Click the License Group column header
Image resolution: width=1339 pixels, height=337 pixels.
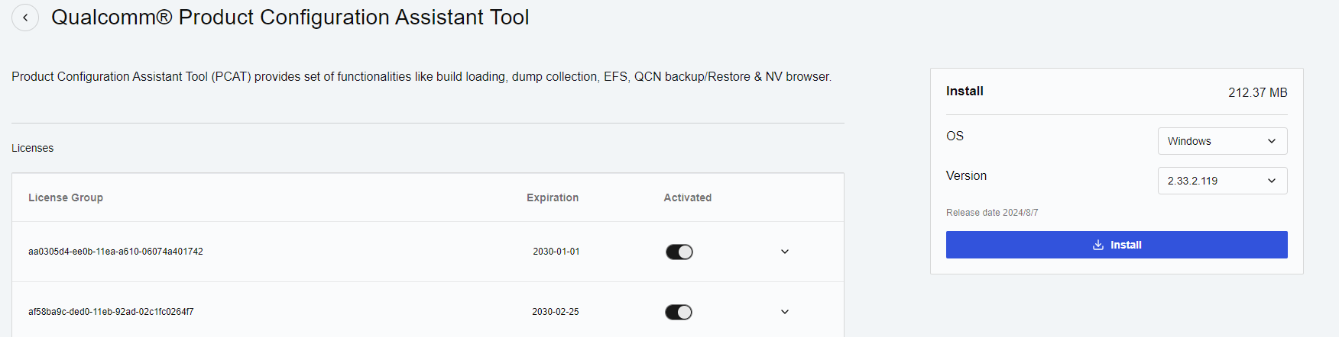tap(66, 197)
